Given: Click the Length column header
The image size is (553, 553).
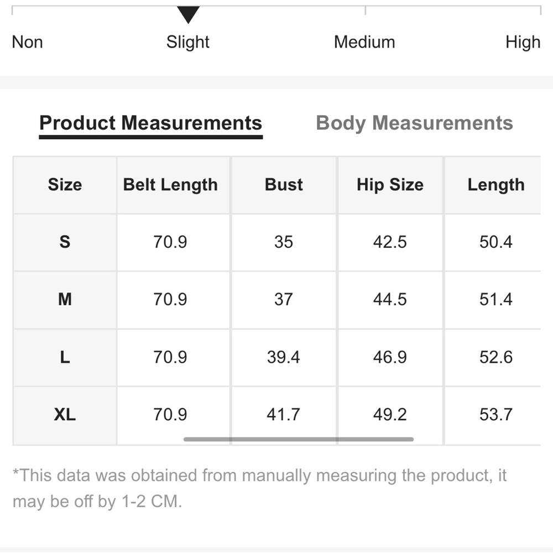Looking at the screenshot, I should click(496, 185).
